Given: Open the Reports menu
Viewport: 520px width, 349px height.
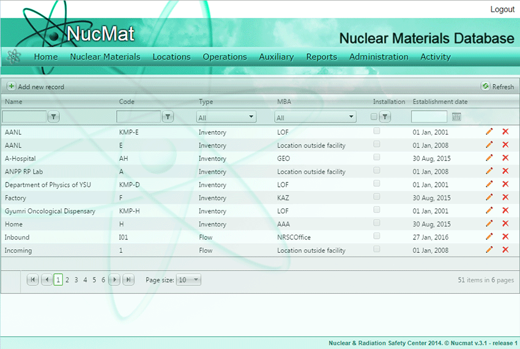Looking at the screenshot, I should point(321,57).
